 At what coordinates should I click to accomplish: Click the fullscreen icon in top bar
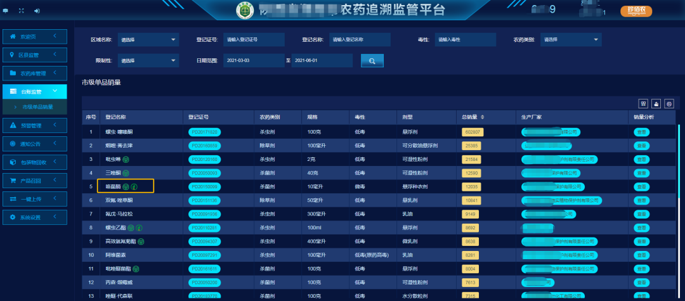(21, 11)
